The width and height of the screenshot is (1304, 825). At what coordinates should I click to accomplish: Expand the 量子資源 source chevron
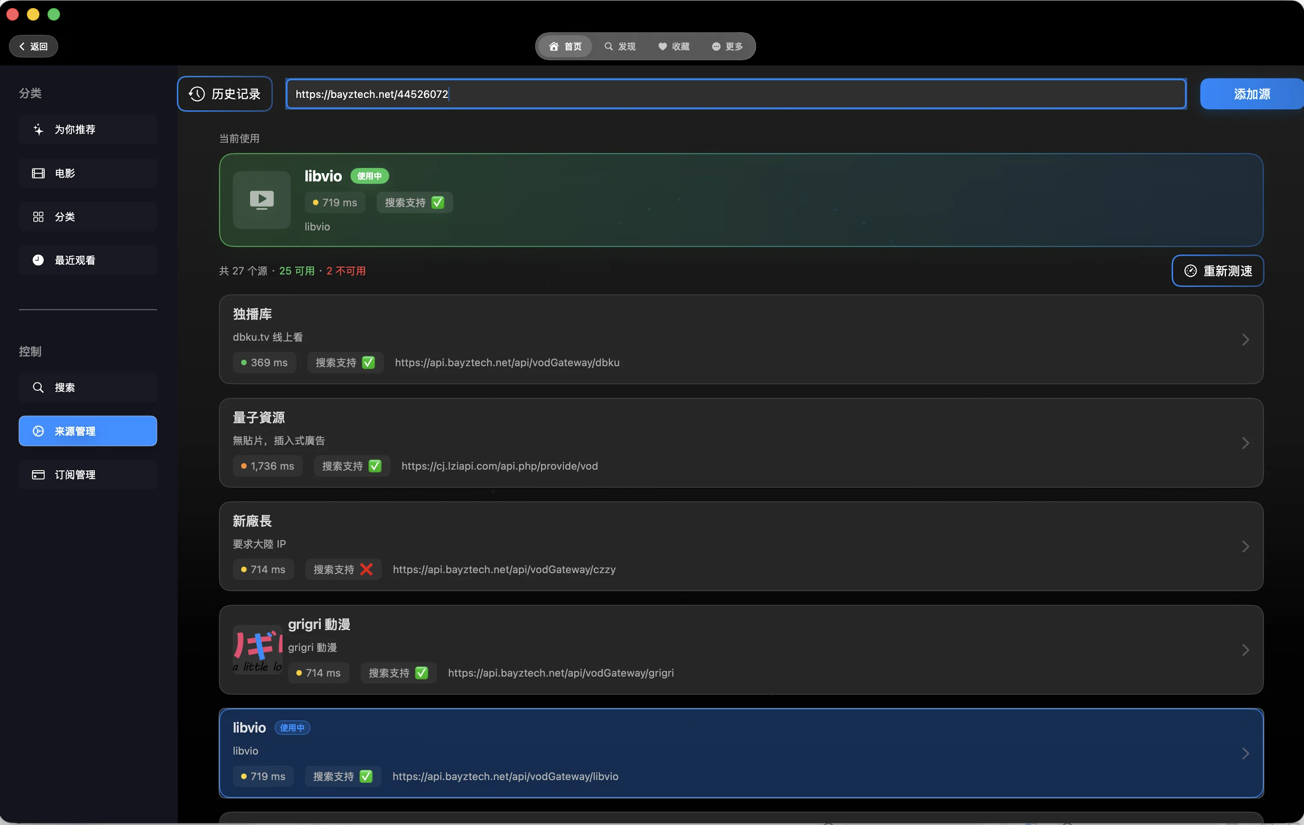1245,443
